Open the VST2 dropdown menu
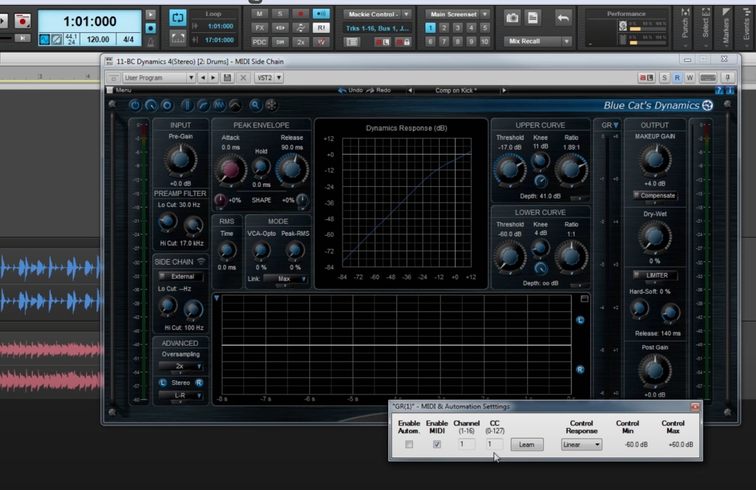Image resolution: width=756 pixels, height=490 pixels. 269,78
